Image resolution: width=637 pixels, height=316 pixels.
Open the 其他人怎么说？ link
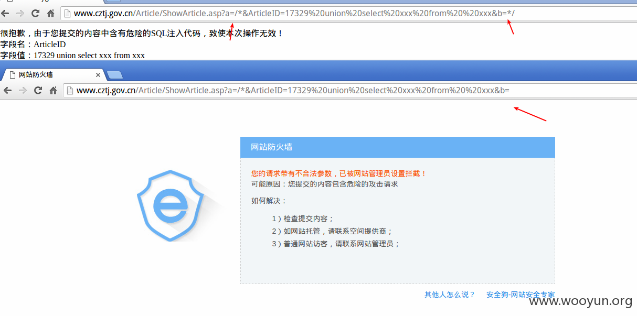[450, 295]
